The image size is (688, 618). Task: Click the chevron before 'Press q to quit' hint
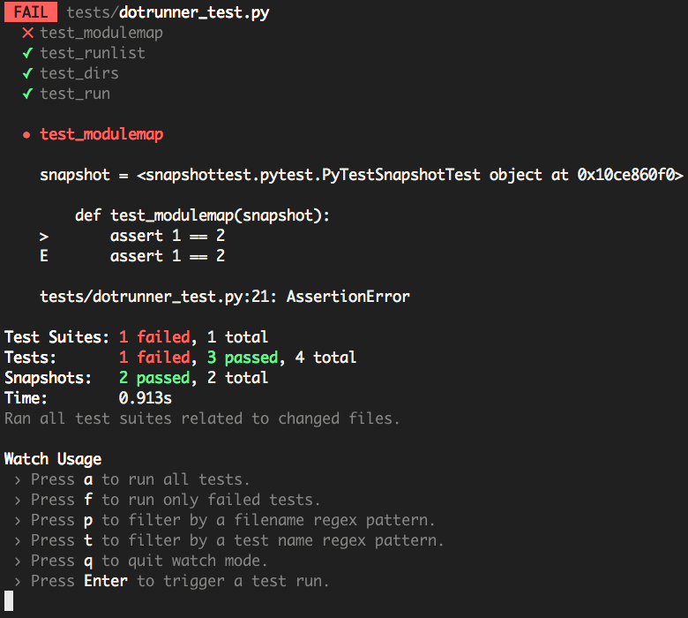tap(18, 561)
